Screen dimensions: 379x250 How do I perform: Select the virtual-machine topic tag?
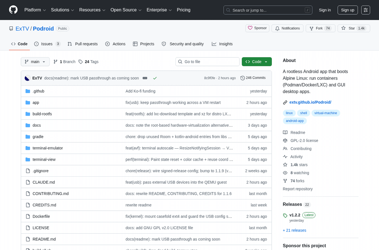(x=326, y=113)
